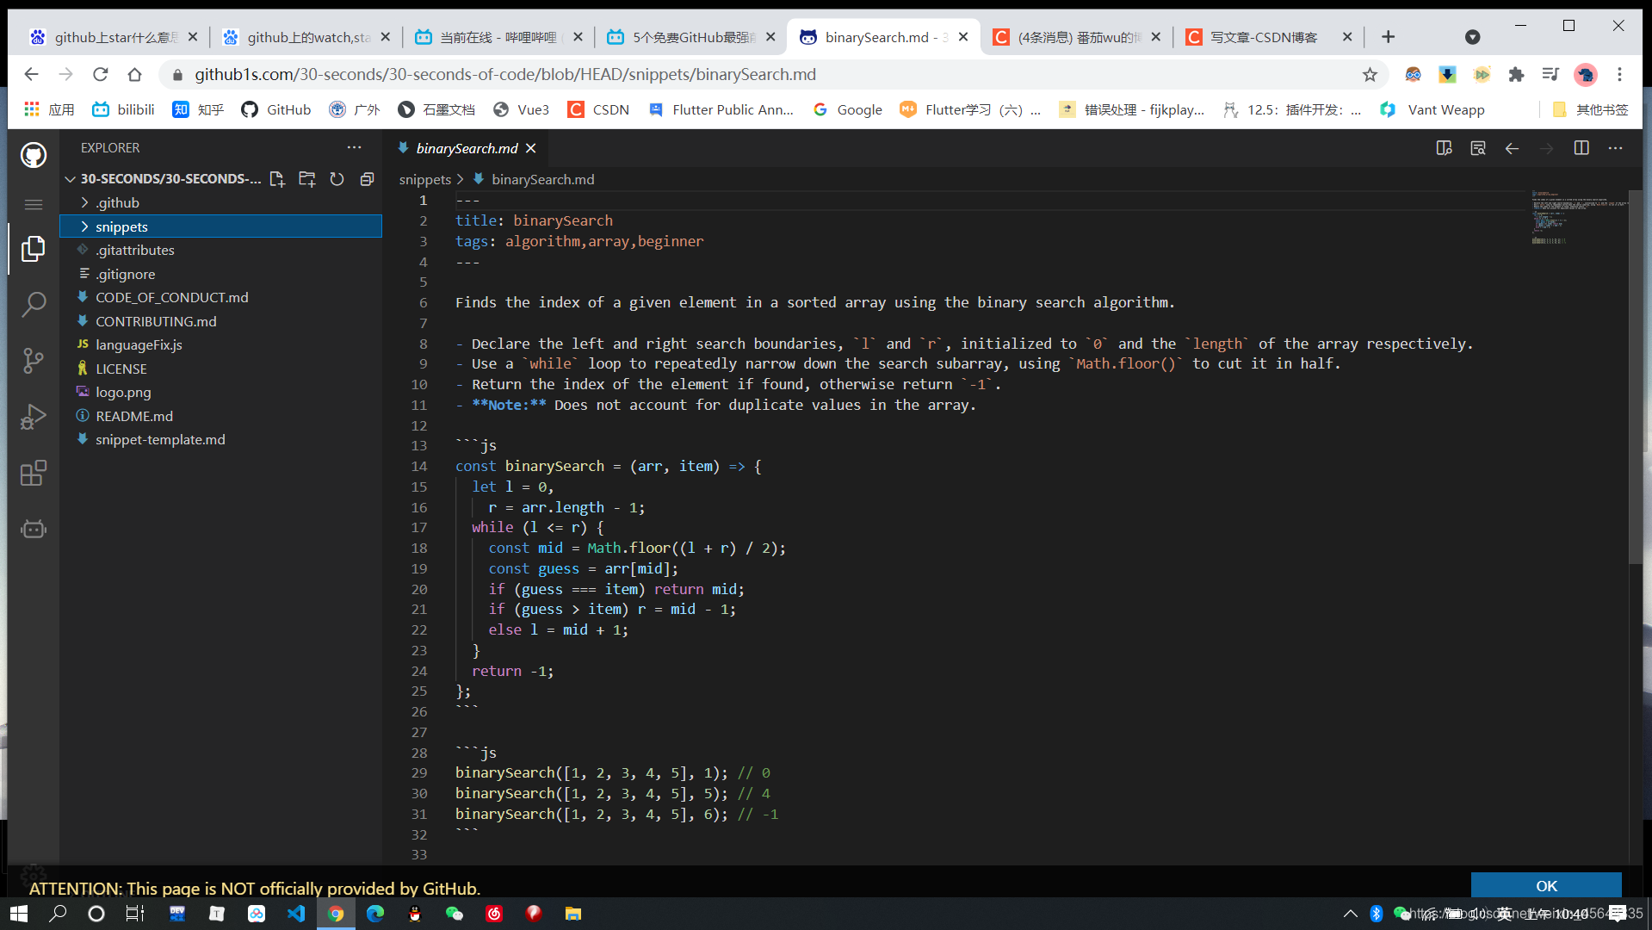1652x930 pixels.
Task: Open snippet-template.md file
Action: point(160,439)
